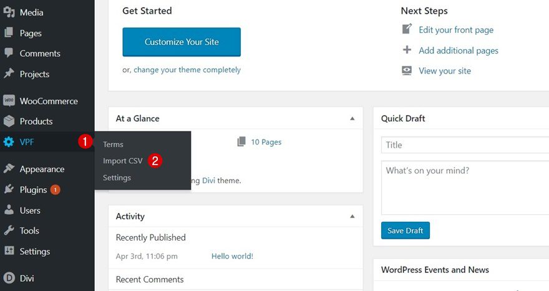Click the What's on your mind text area

click(x=465, y=187)
